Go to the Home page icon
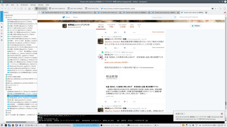Image resolution: width=227 pixels, height=127 pixels. [x=29, y=8]
